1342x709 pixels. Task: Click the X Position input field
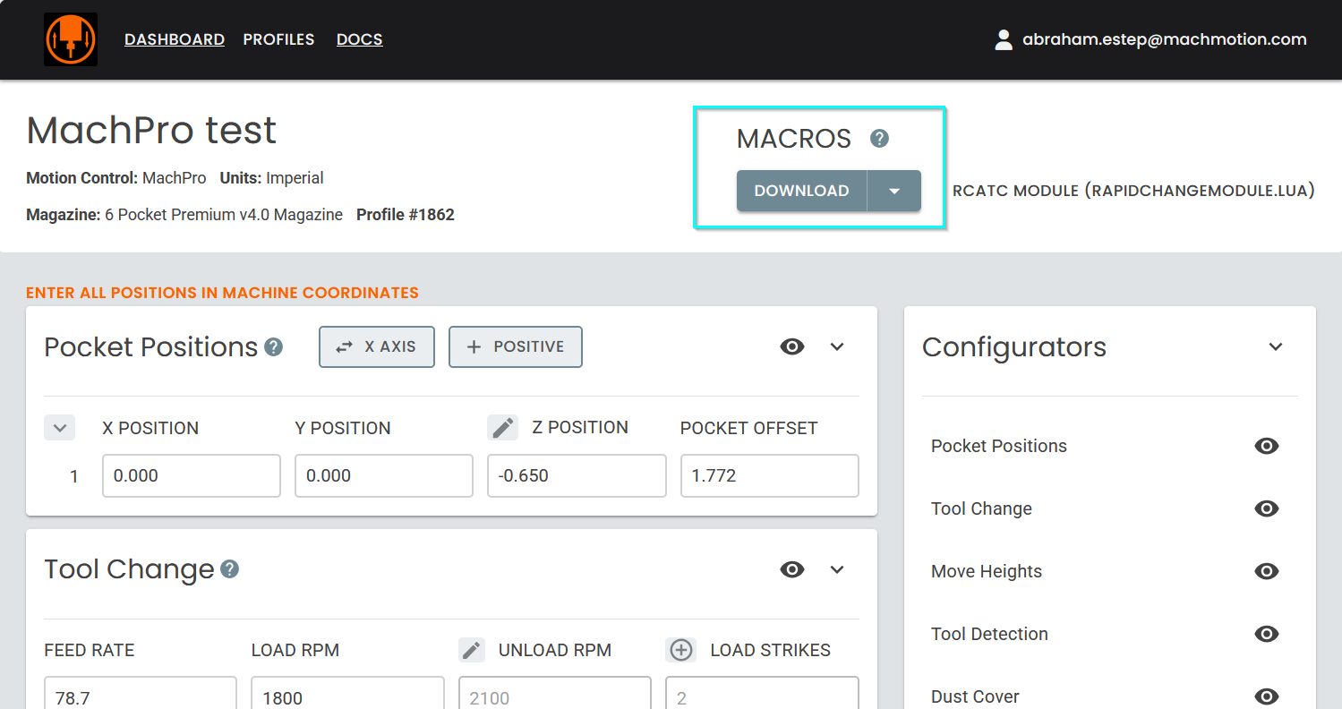pos(192,475)
